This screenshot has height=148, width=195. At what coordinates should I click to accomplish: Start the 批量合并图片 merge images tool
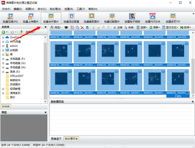coord(51,18)
